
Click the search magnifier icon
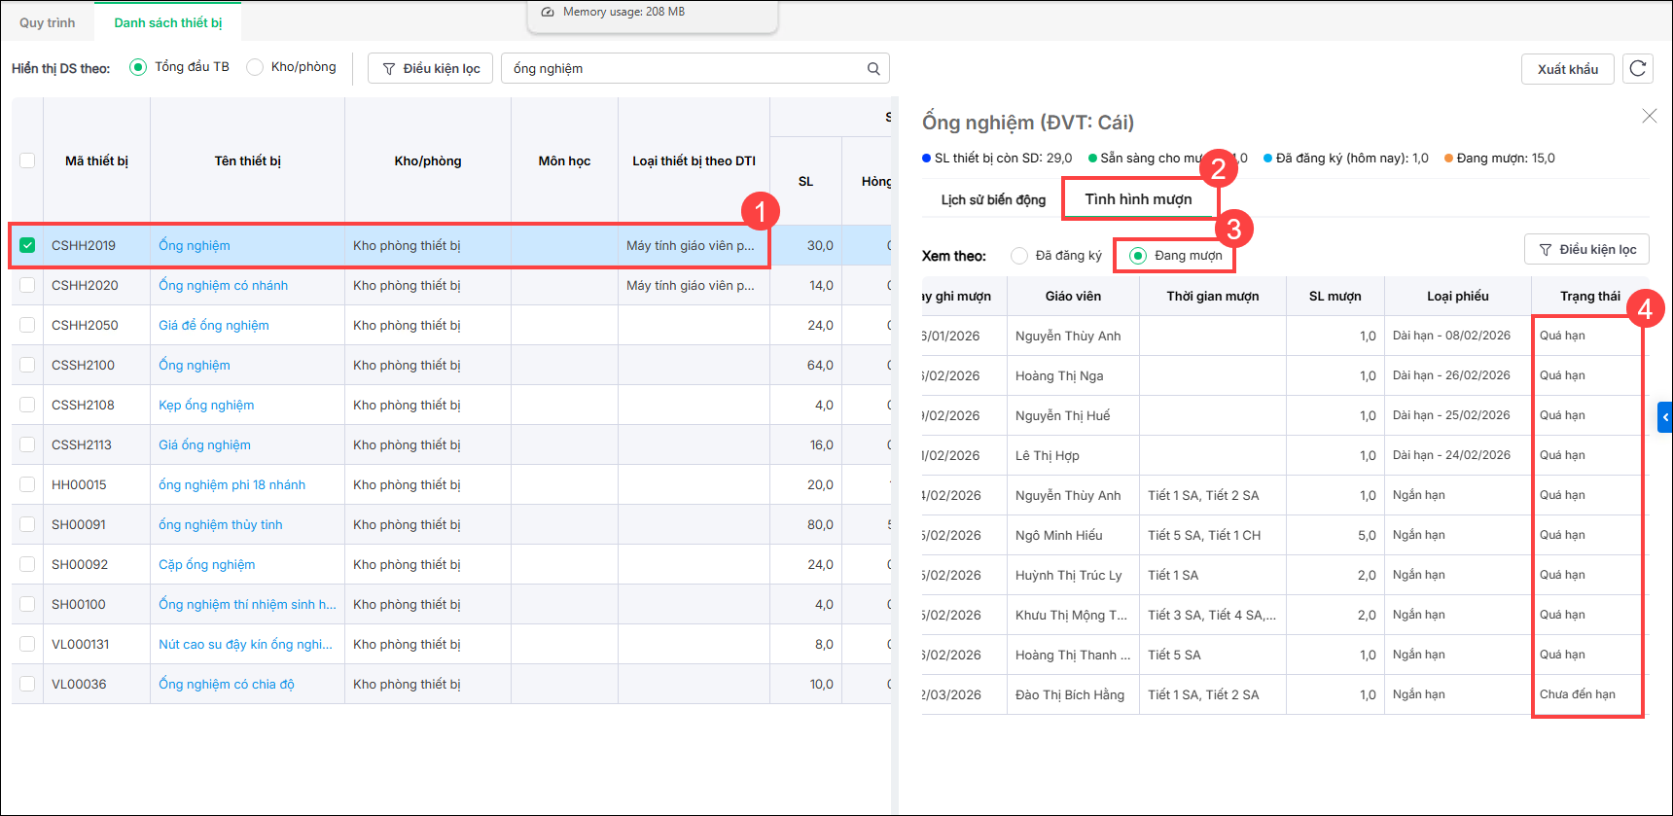pyautogui.click(x=873, y=69)
